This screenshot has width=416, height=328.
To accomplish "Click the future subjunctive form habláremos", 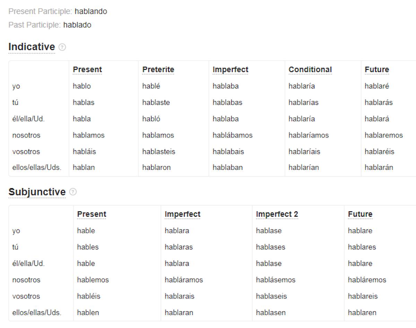I will pos(367,280).
